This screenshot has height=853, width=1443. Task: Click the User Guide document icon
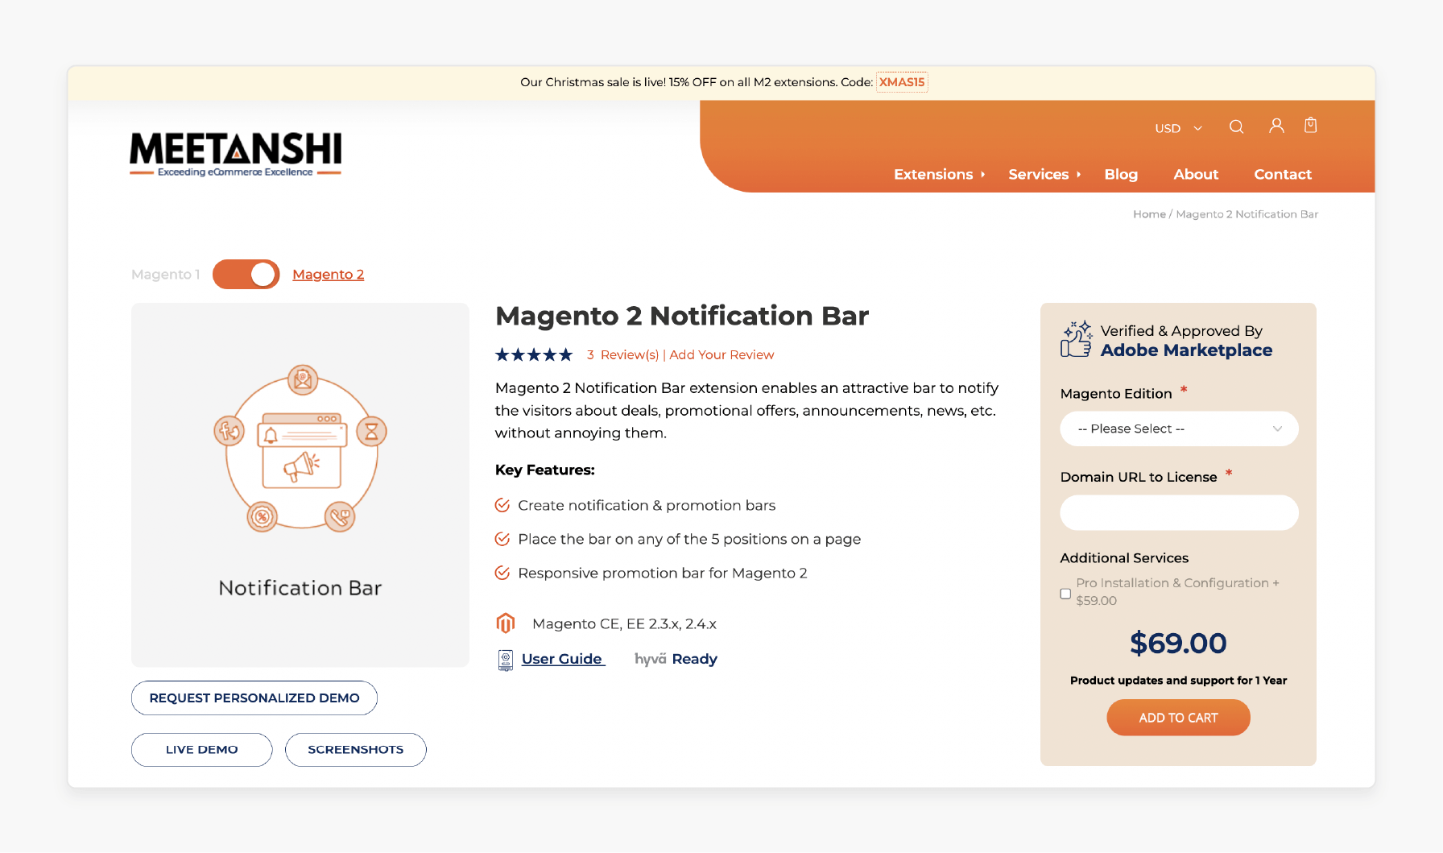coord(506,660)
